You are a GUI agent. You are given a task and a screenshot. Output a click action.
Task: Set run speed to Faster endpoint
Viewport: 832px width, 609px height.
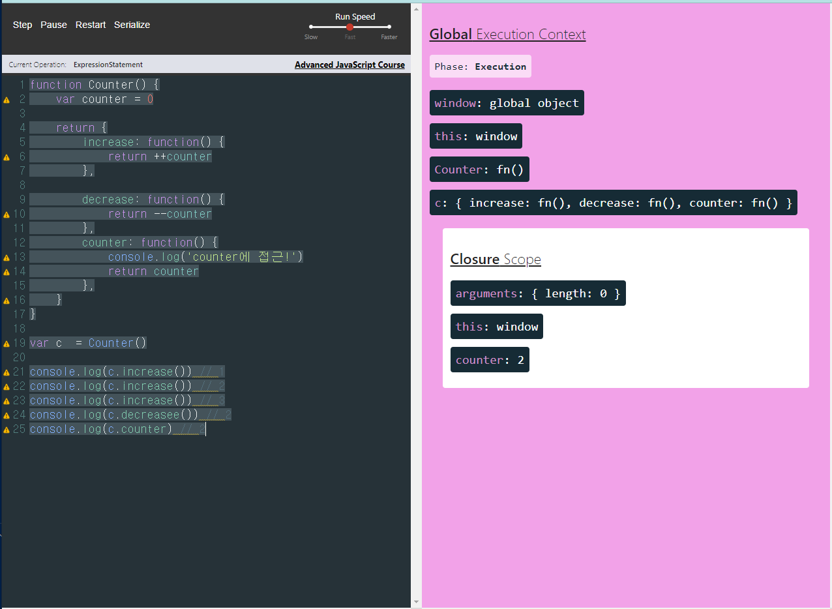[x=389, y=27]
